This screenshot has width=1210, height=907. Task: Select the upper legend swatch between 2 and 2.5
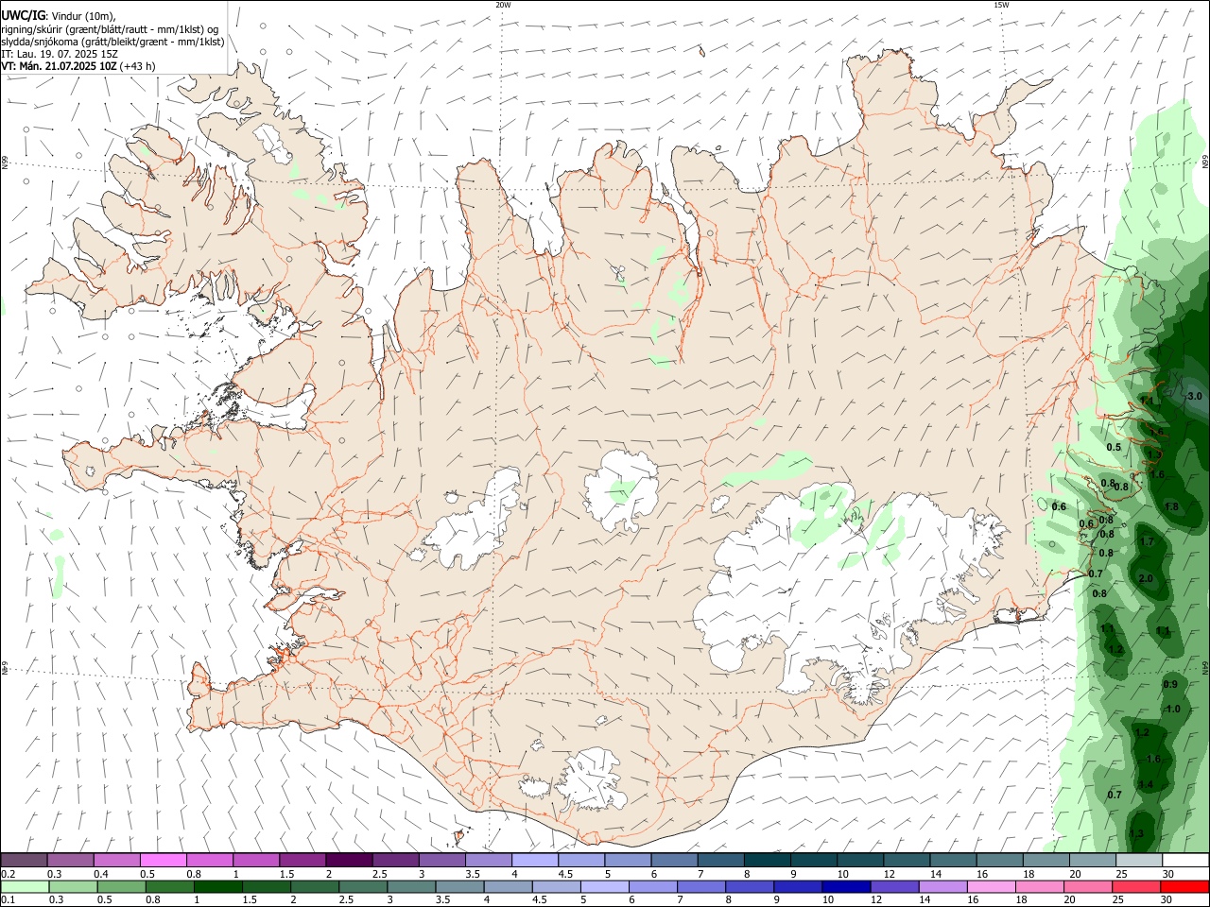pos(348,860)
